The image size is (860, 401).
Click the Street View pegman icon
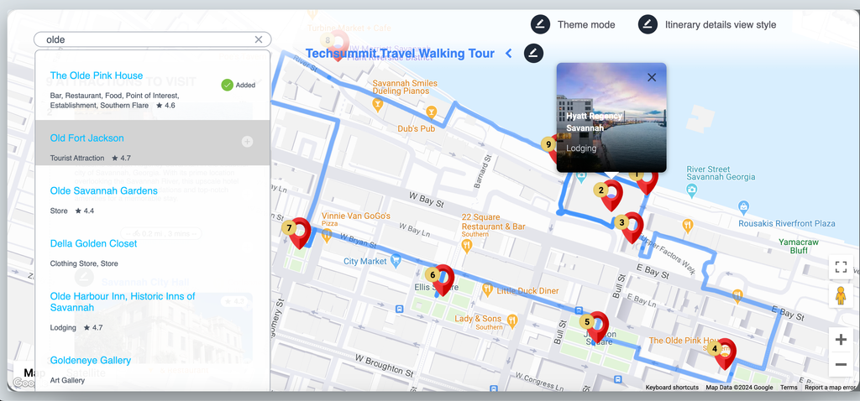(x=841, y=296)
